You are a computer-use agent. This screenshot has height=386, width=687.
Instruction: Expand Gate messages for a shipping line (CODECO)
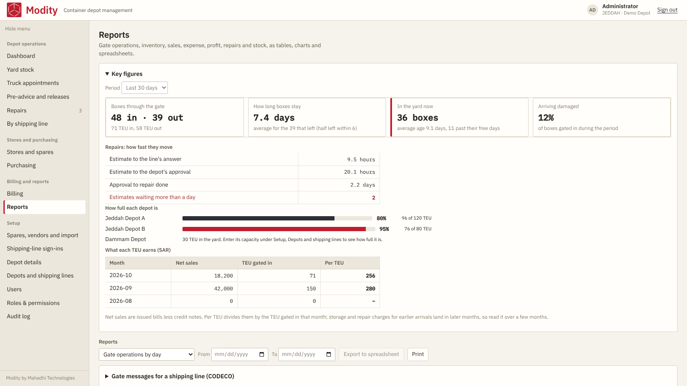pos(170,376)
